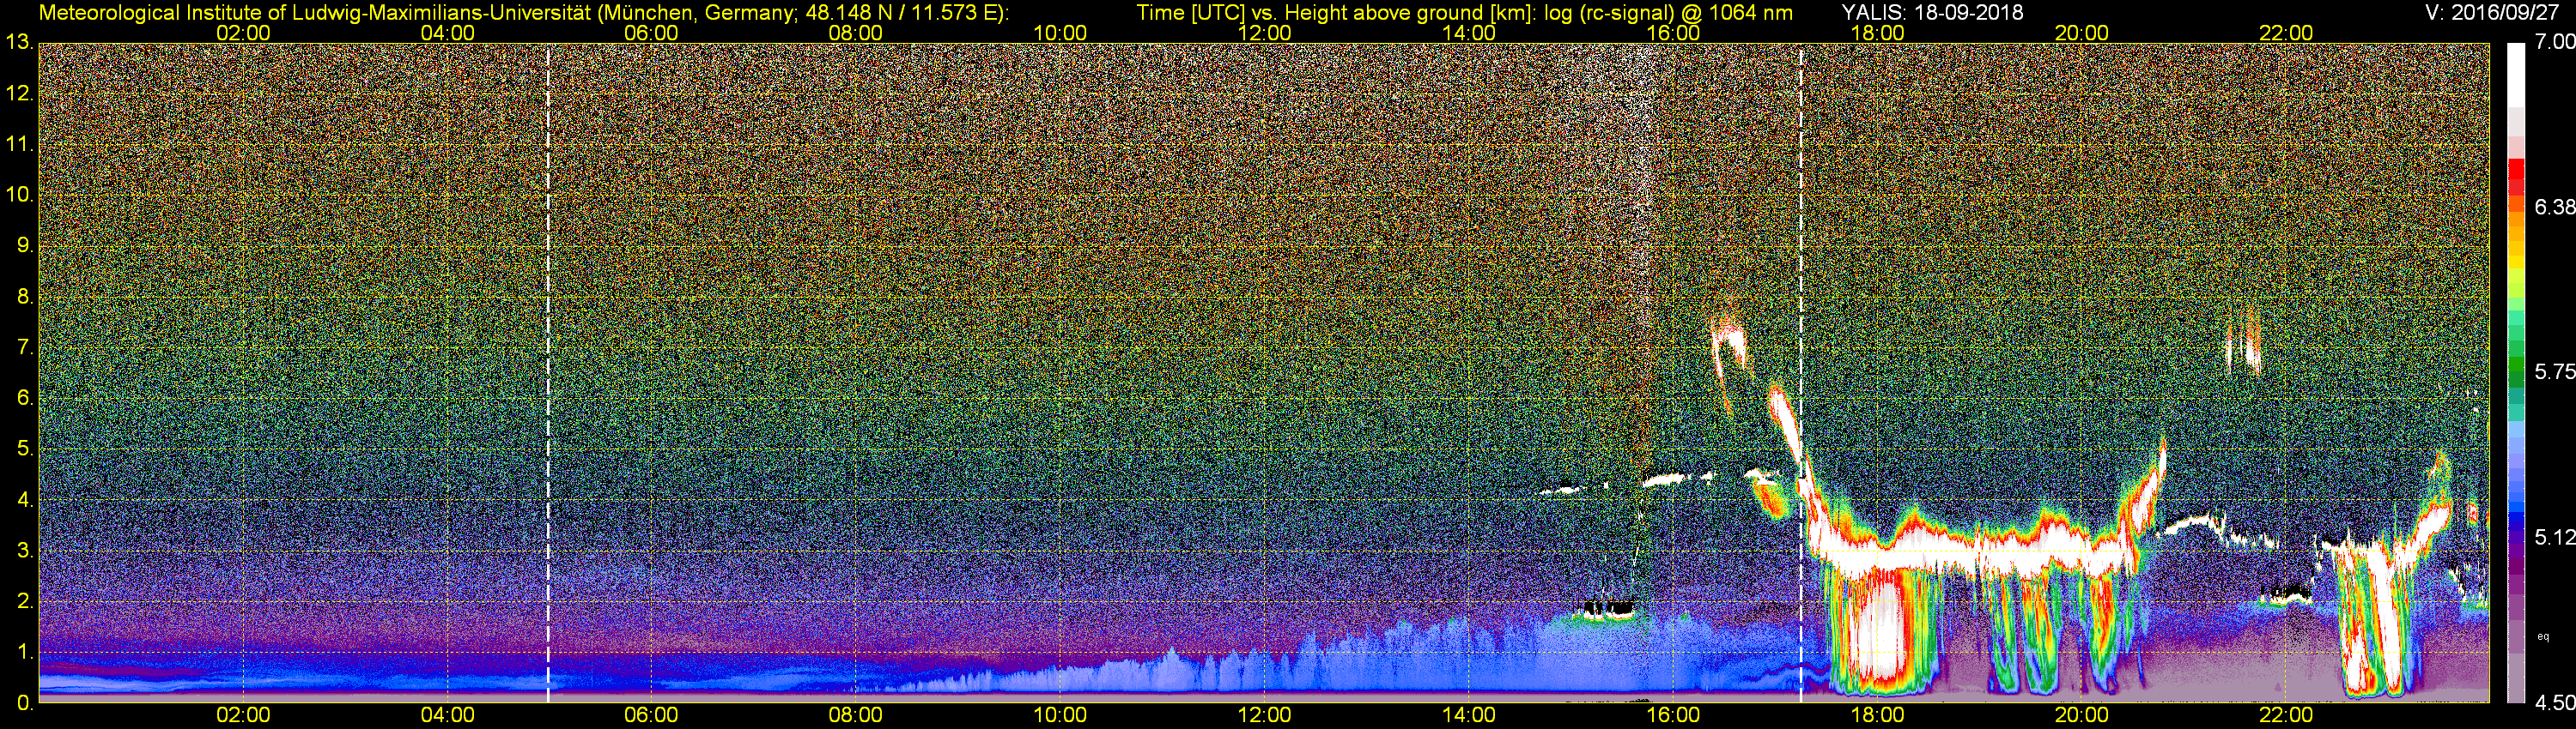This screenshot has width=2576, height=729.
Task: Click the 7.00 colorbar scale value
Action: (x=2555, y=42)
